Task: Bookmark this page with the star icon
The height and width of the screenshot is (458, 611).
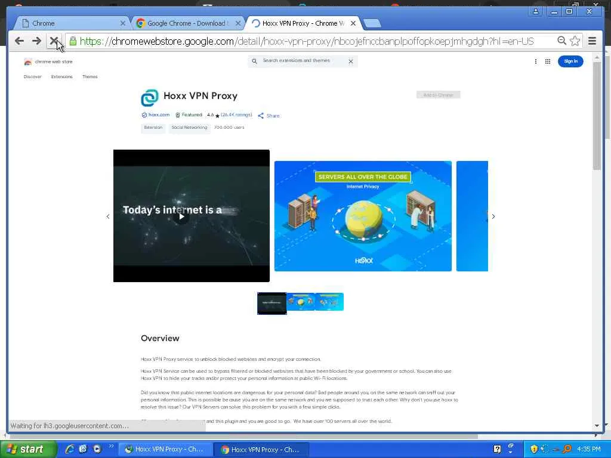Action: coord(575,41)
